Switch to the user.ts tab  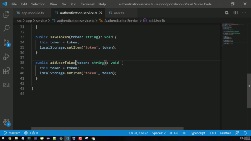pos(121,13)
